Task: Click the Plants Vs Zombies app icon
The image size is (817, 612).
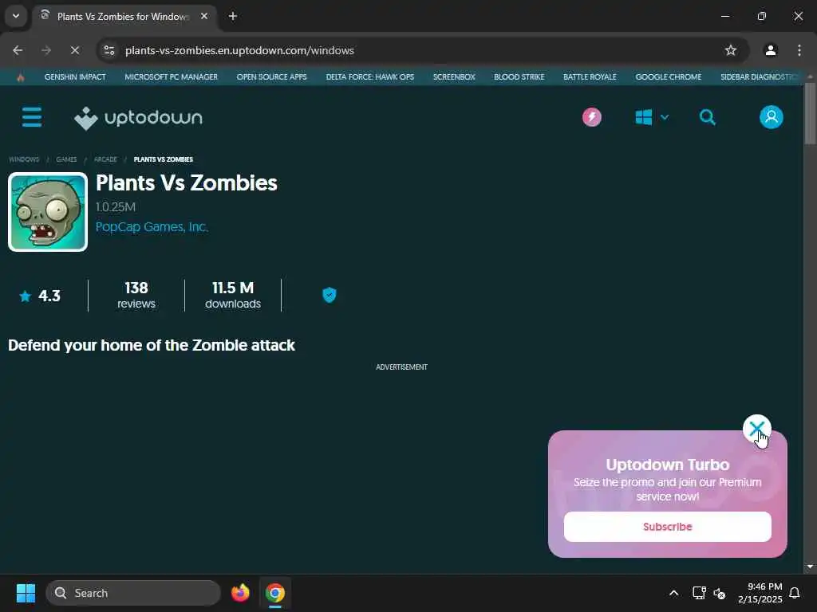Action: coord(48,212)
